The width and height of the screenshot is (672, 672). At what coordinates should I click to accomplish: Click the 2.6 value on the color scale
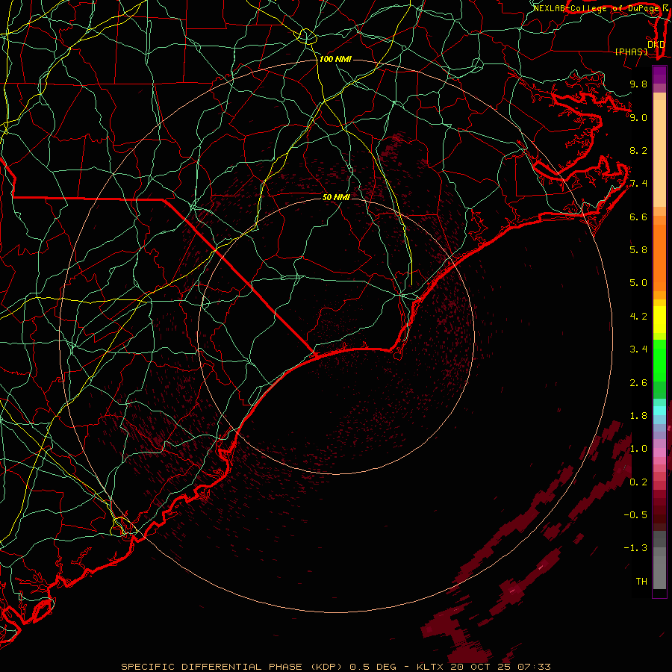point(638,383)
